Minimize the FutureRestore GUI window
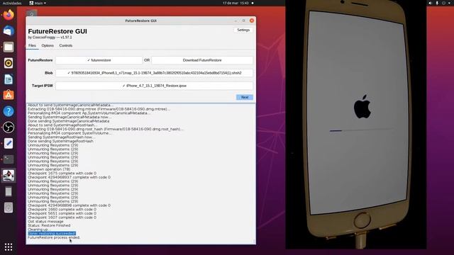Viewport: 454px width, 255px height. pos(236,21)
